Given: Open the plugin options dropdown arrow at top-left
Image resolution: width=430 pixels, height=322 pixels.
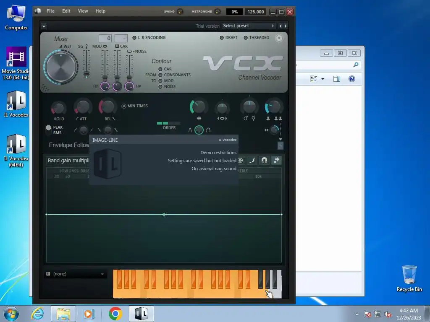Looking at the screenshot, I should click(44, 26).
